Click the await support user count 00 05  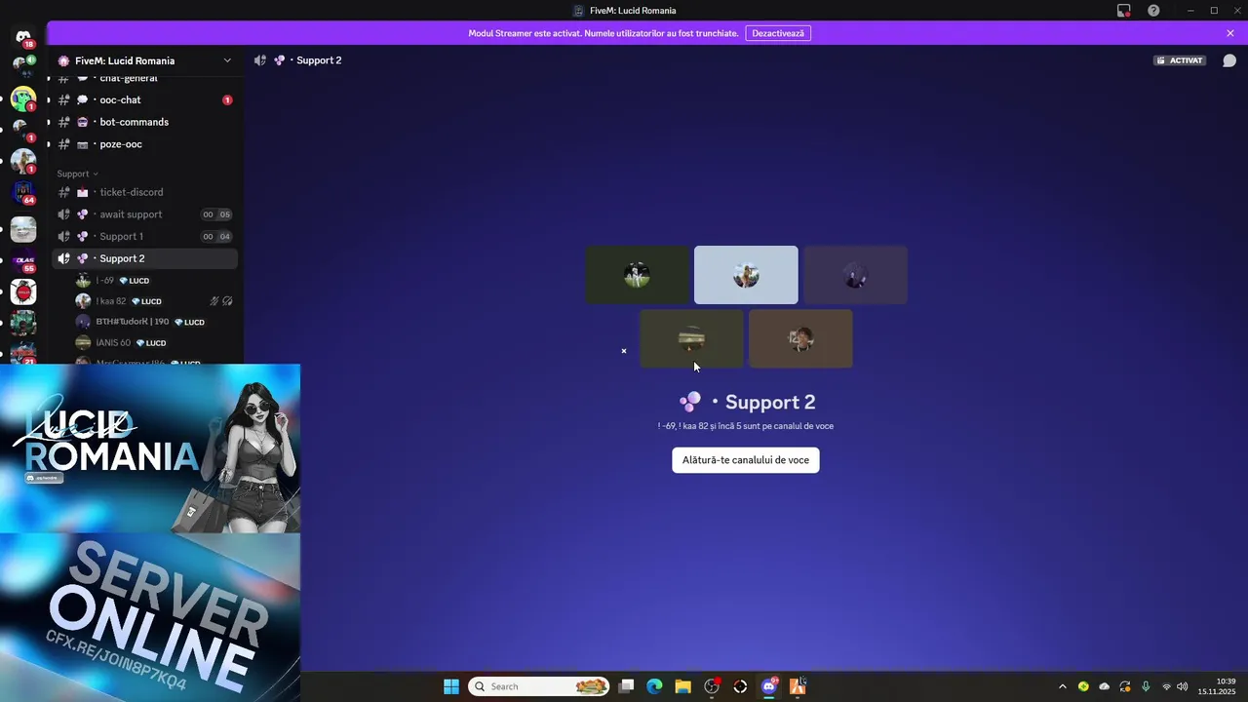[216, 214]
